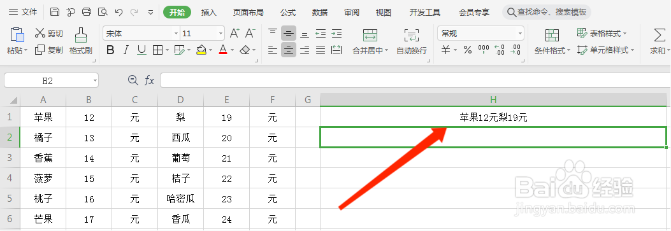This screenshot has width=671, height=231.
Task: Toggle Italic formatting
Action: click(x=126, y=50)
